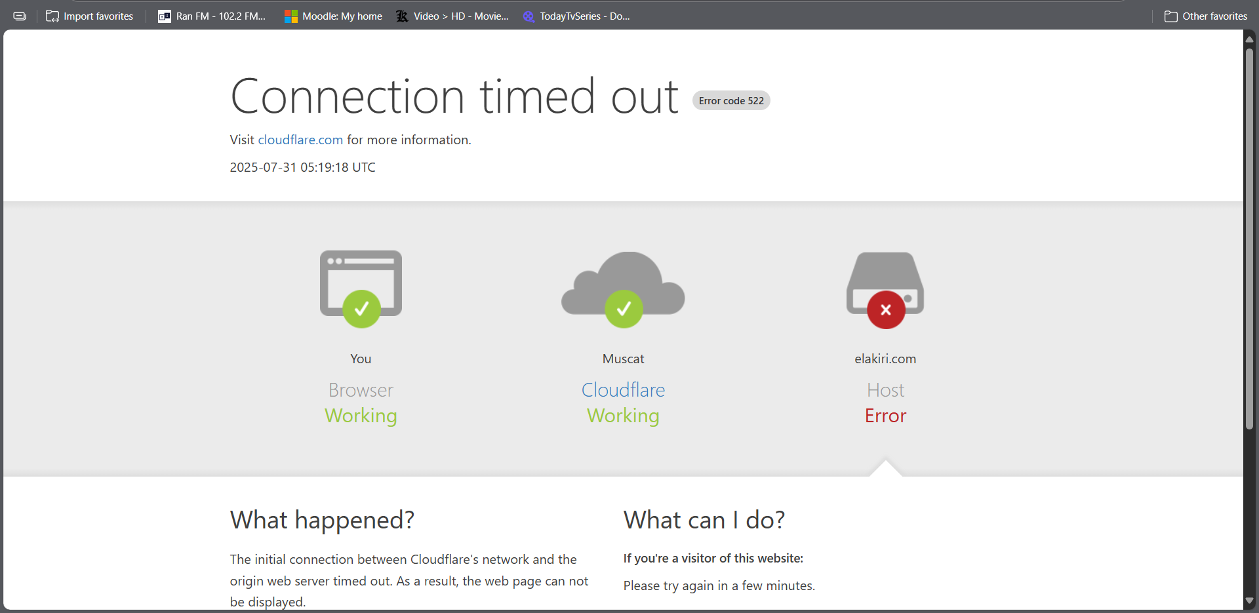The image size is (1259, 613).
Task: Click the Working status under Browser
Action: (x=361, y=416)
